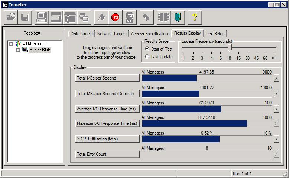The width and height of the screenshot is (289, 178).
Task: Click Total Error Count metric button
Action: point(107,154)
